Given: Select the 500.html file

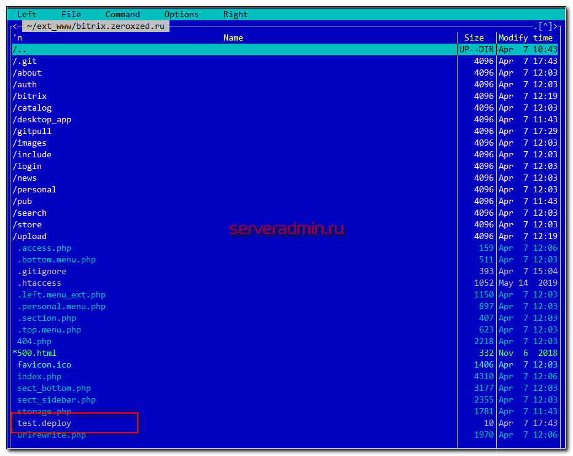Looking at the screenshot, I should tap(36, 353).
